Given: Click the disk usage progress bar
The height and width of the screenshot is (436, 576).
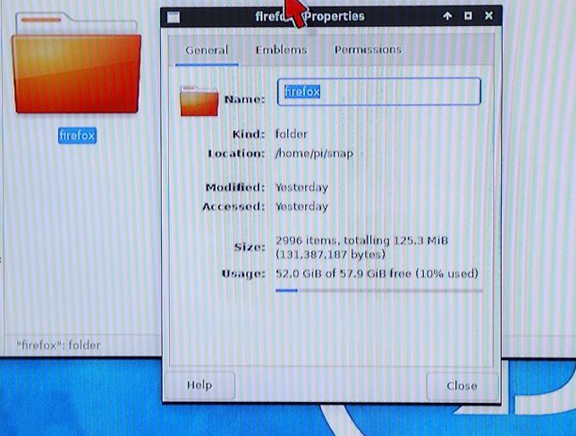Looking at the screenshot, I should pyautogui.click(x=378, y=290).
